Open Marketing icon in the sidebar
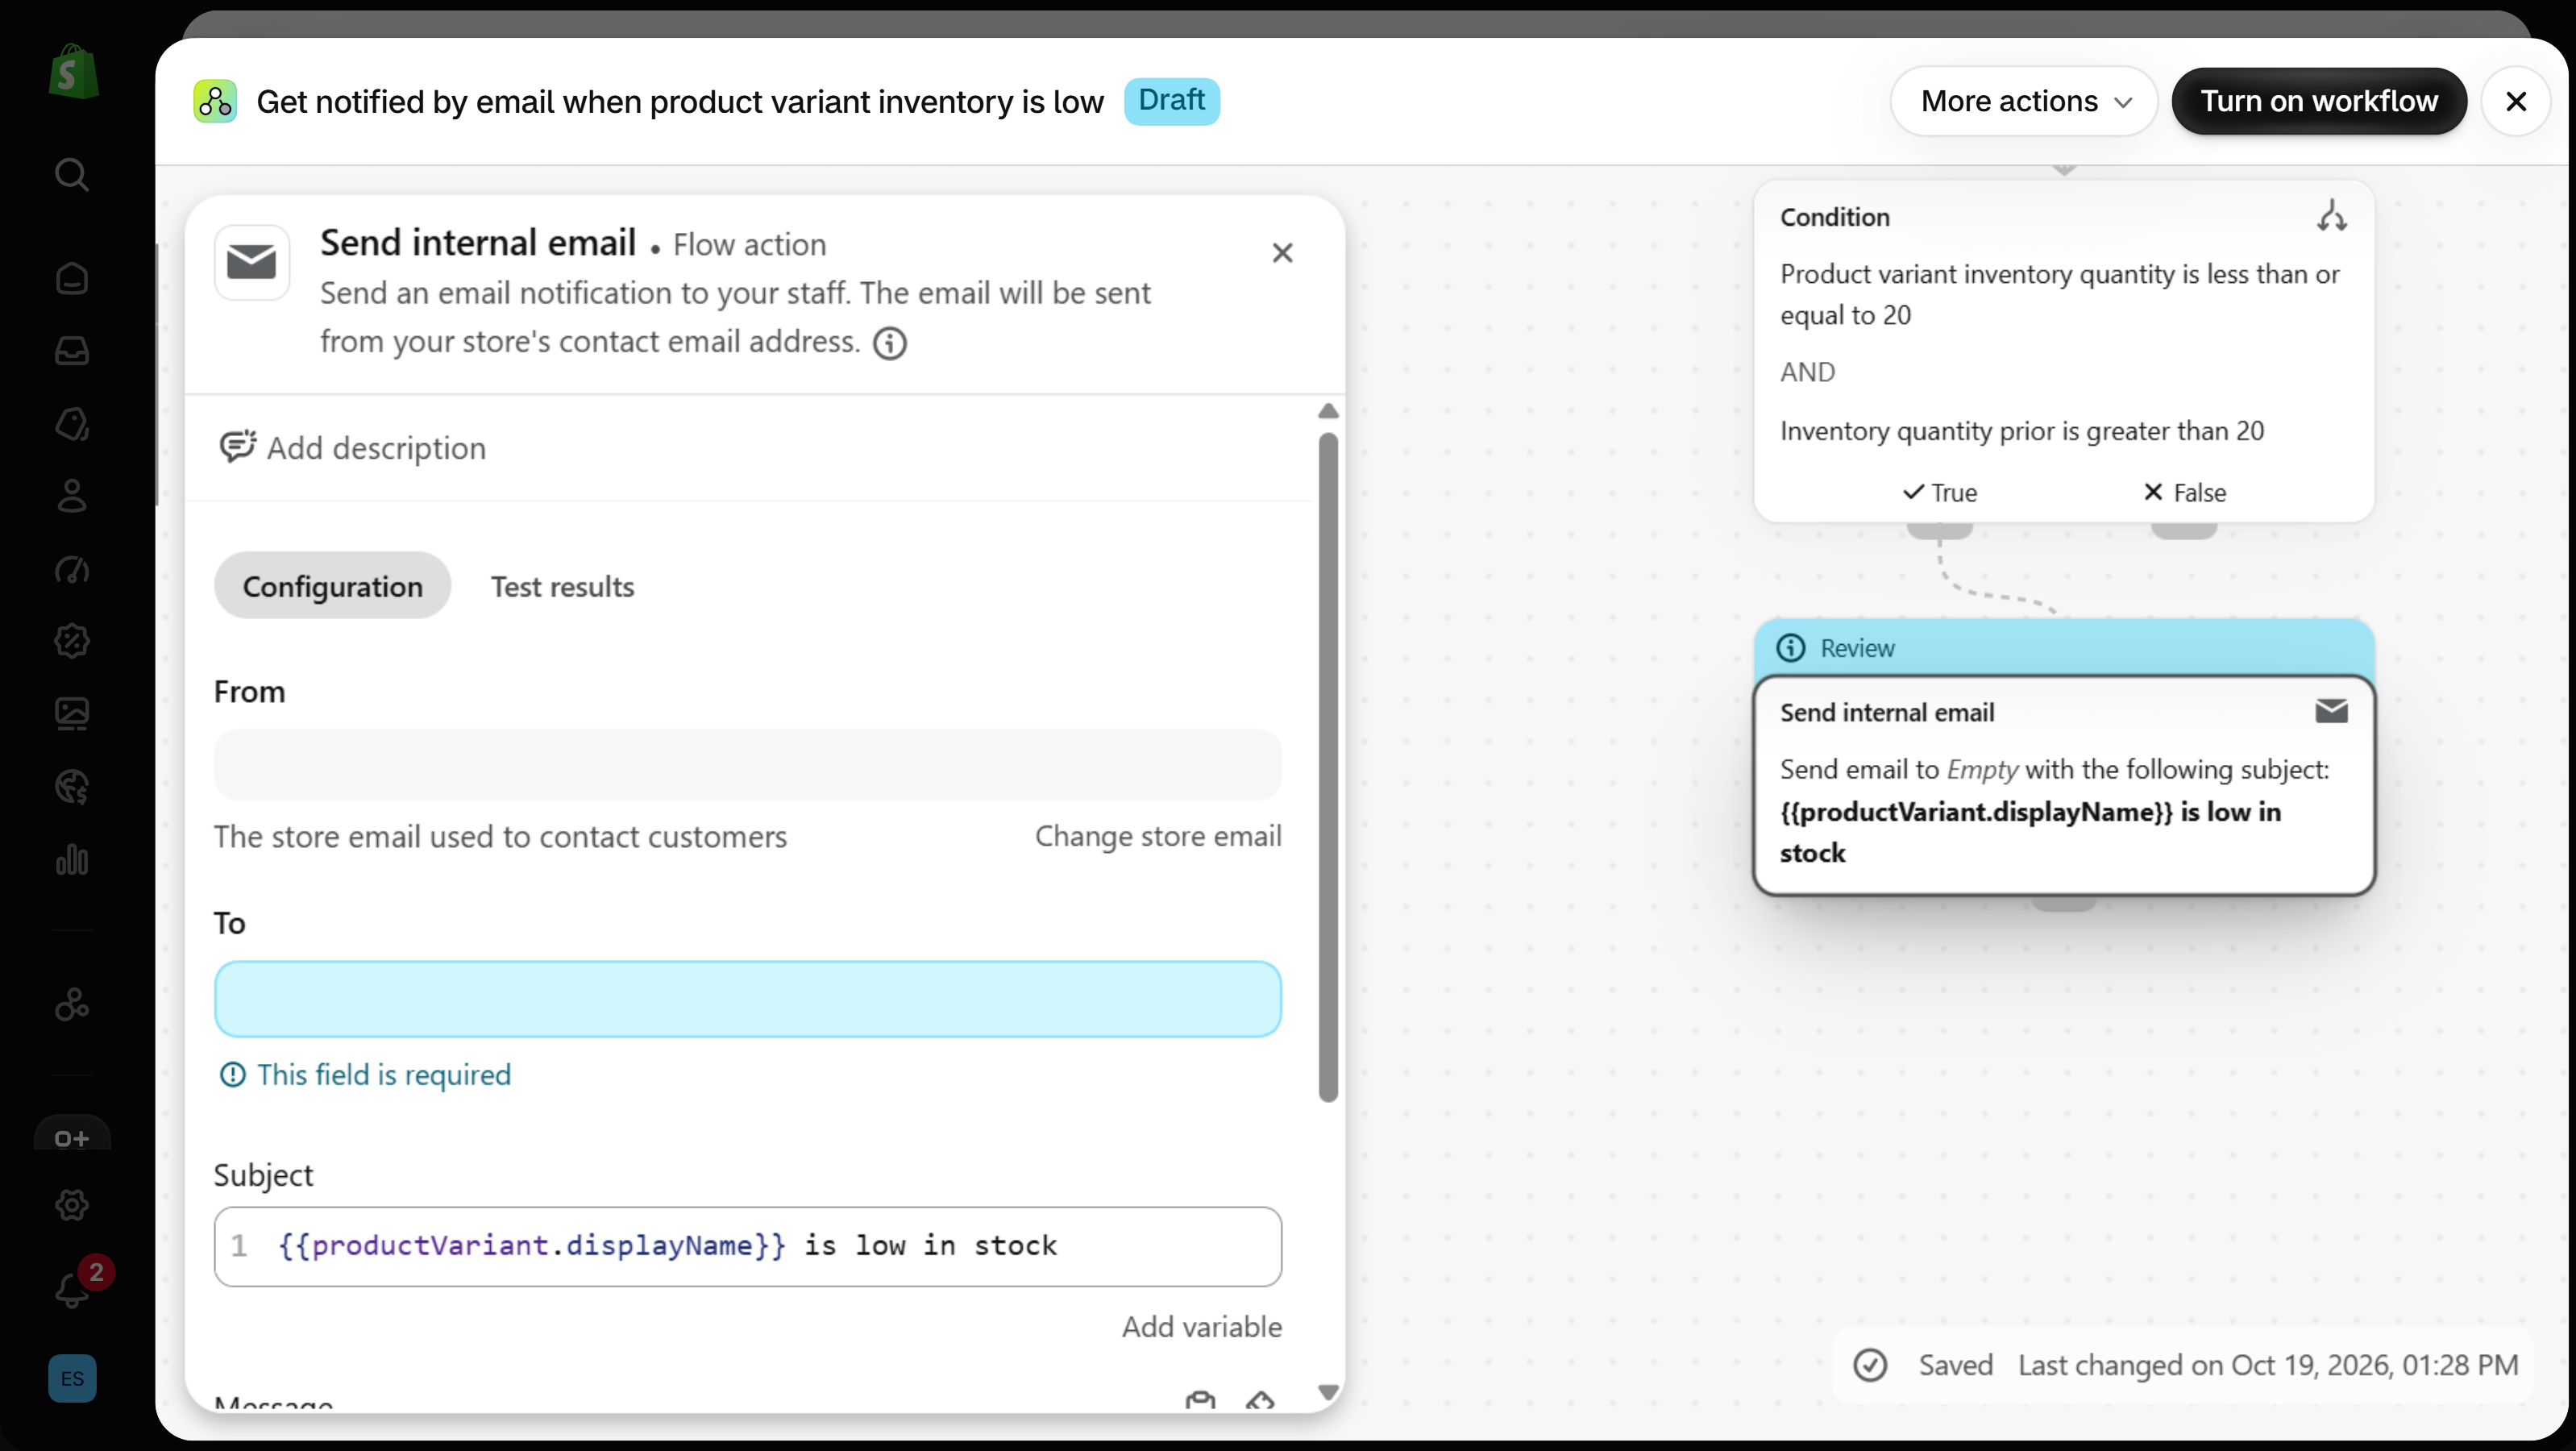Screen dimensions: 2576x1451 pyautogui.click(x=72, y=569)
